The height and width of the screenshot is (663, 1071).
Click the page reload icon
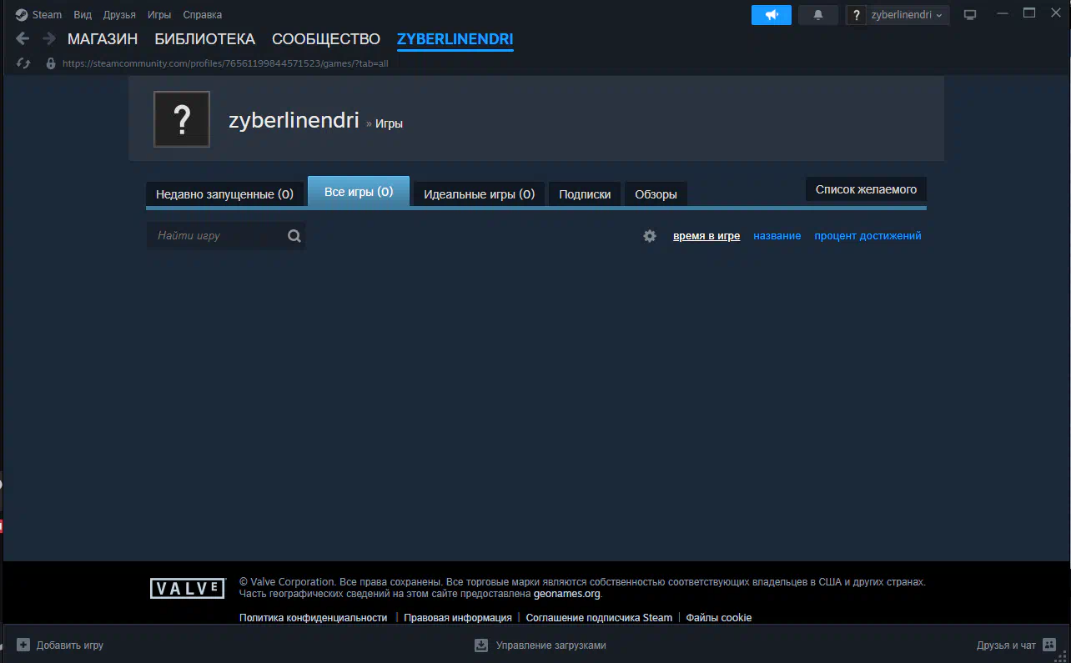[x=23, y=63]
